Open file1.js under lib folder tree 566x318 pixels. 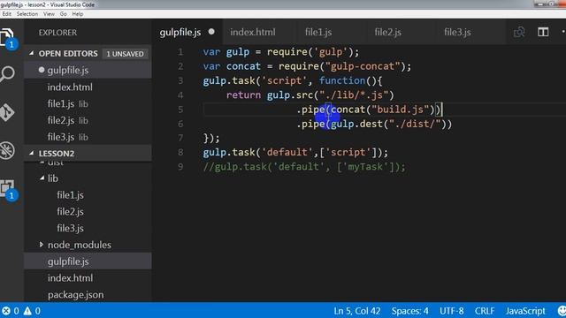88,195
